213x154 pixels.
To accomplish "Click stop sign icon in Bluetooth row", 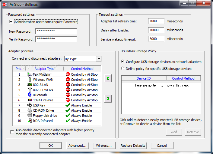I will click(x=68, y=95).
